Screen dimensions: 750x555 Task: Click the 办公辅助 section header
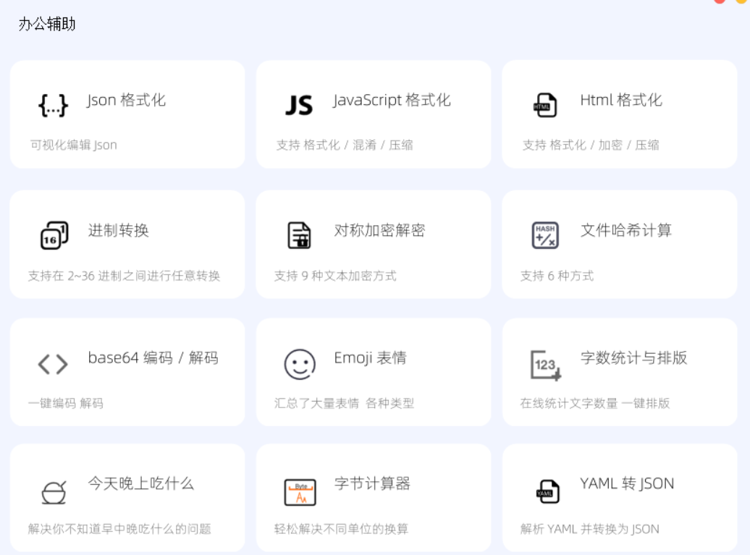(46, 24)
